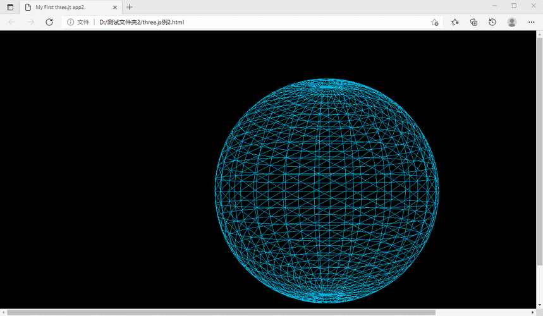Click the address bar URL

[x=142, y=22]
